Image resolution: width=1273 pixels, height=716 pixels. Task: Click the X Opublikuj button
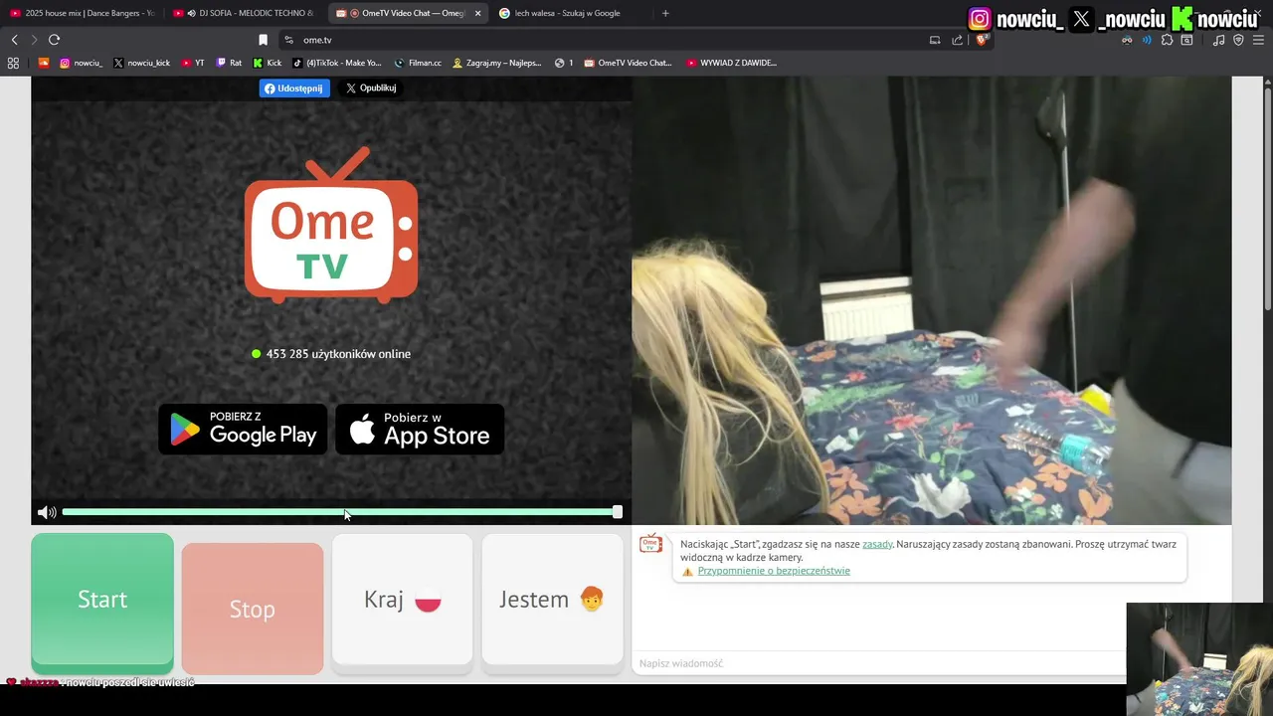pos(371,88)
